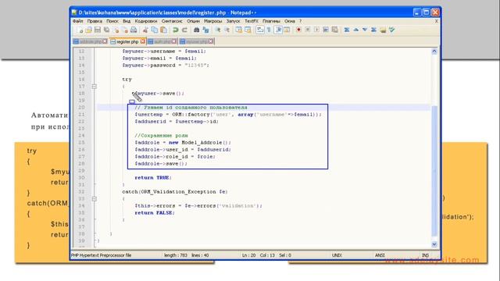Collapse the catch block fold marker at line 33
Screen dimensions: 500x281
94,199
